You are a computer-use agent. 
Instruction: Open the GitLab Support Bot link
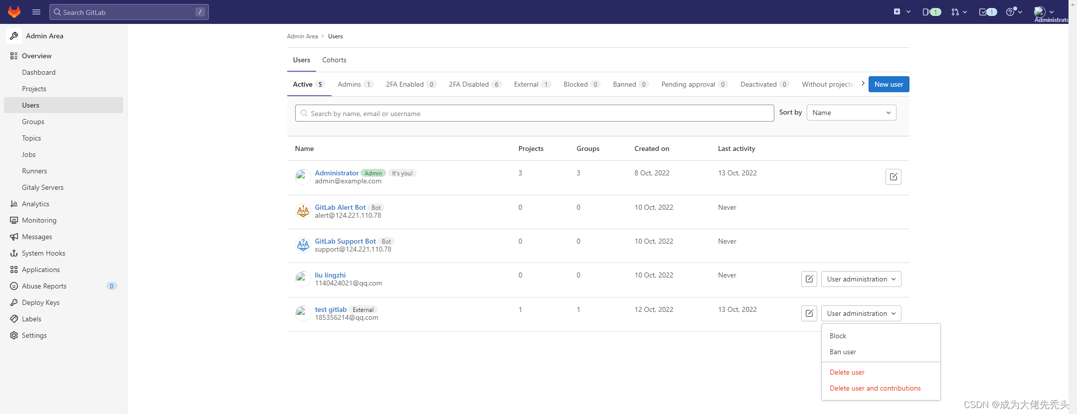click(x=345, y=241)
